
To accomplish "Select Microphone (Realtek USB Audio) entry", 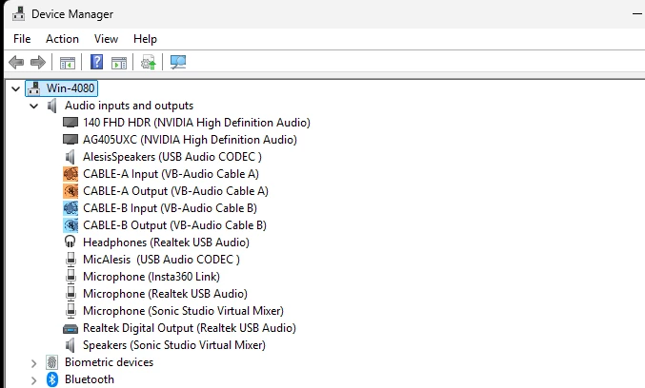I will pos(166,294).
